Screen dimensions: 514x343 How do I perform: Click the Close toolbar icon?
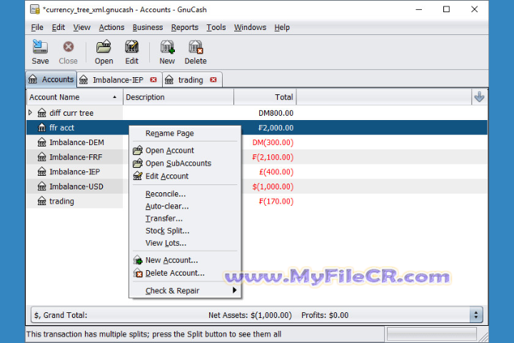point(69,47)
